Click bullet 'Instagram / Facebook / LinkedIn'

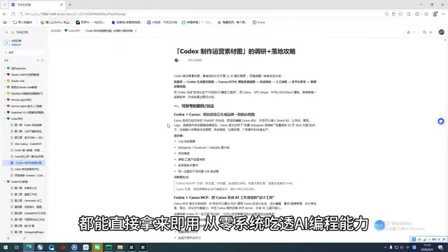click(204, 148)
